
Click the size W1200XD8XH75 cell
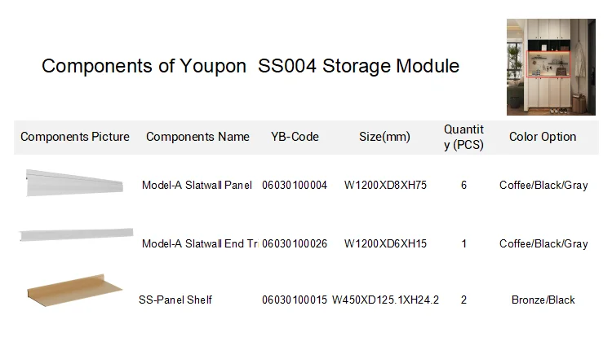coord(385,186)
